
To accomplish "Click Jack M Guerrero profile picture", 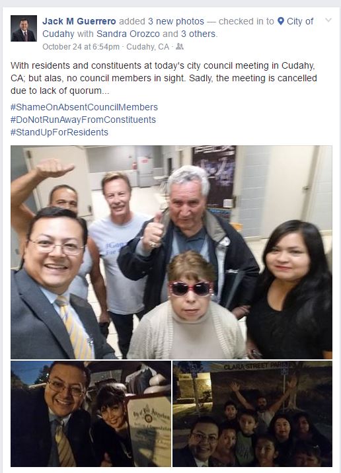I will click(24, 28).
